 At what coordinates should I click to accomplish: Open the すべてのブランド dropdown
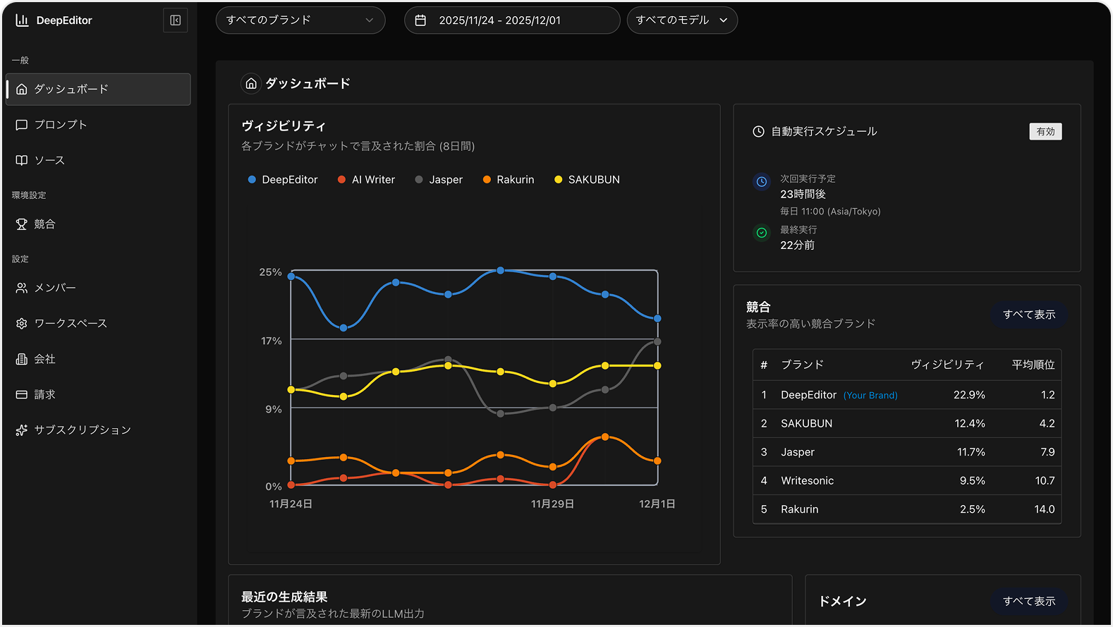coord(300,20)
